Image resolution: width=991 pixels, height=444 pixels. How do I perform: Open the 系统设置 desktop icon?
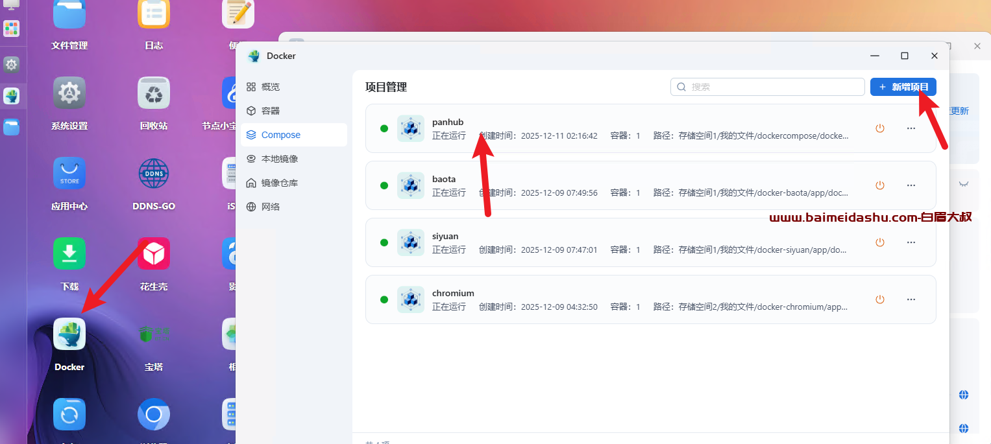tap(69, 93)
